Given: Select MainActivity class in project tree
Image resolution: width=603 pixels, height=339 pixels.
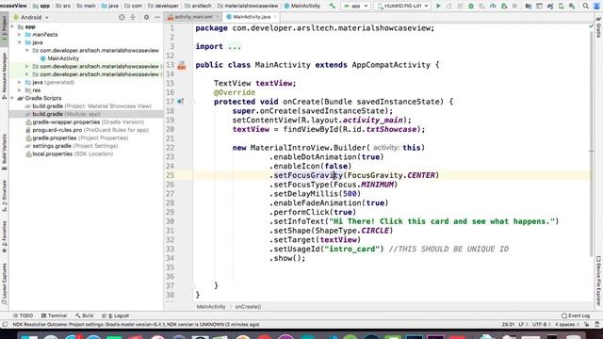Looking at the screenshot, I should 59,58.
